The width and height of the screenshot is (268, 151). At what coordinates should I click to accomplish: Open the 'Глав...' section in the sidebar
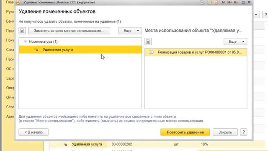click(x=10, y=2)
